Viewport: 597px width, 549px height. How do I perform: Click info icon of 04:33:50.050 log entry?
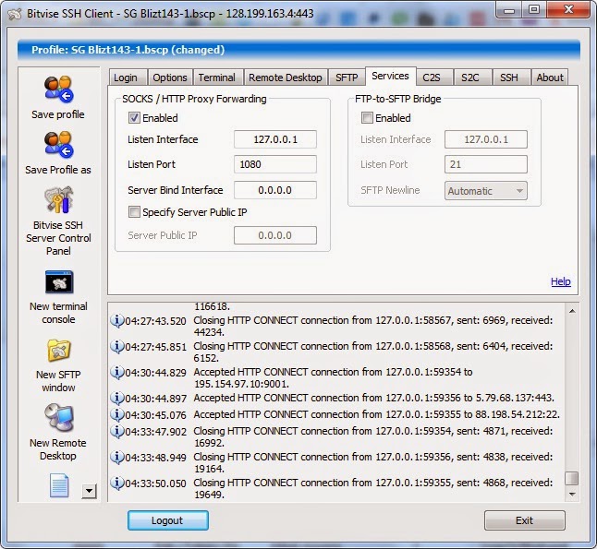point(117,483)
